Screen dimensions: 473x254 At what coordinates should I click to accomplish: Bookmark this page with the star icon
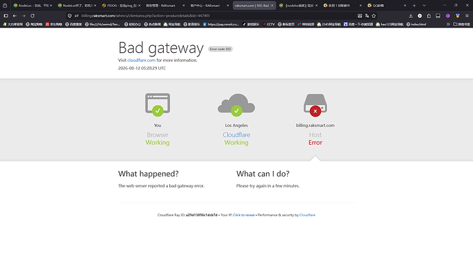pyautogui.click(x=374, y=16)
